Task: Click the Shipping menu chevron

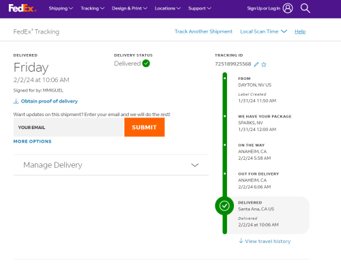Action: 71,8
